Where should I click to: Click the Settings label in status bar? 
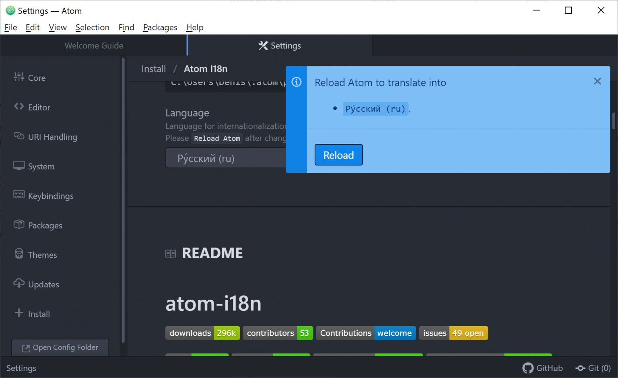tap(21, 368)
